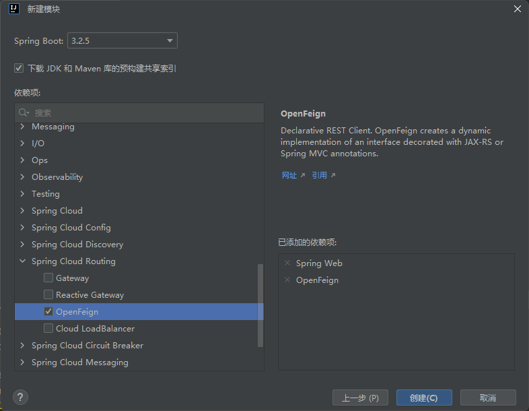Click the dependency list vertical scrollbar

[260, 305]
